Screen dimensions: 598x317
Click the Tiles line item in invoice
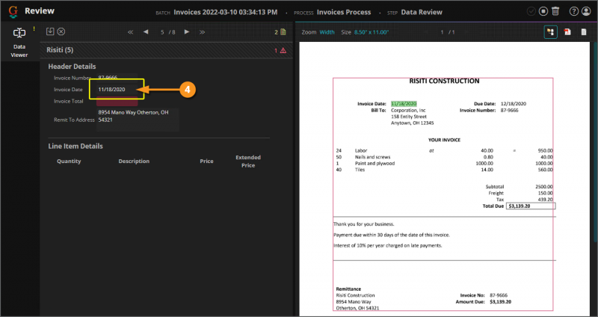coord(360,170)
